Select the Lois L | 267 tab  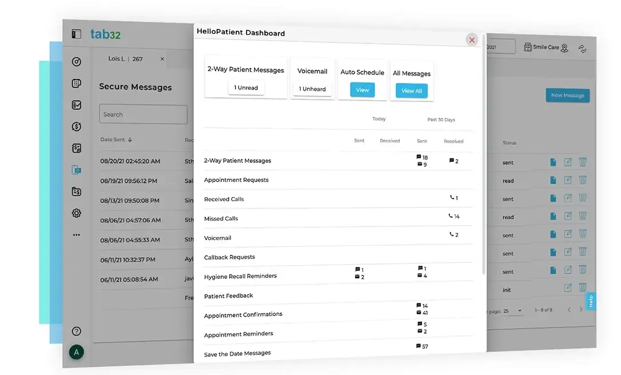pos(125,58)
